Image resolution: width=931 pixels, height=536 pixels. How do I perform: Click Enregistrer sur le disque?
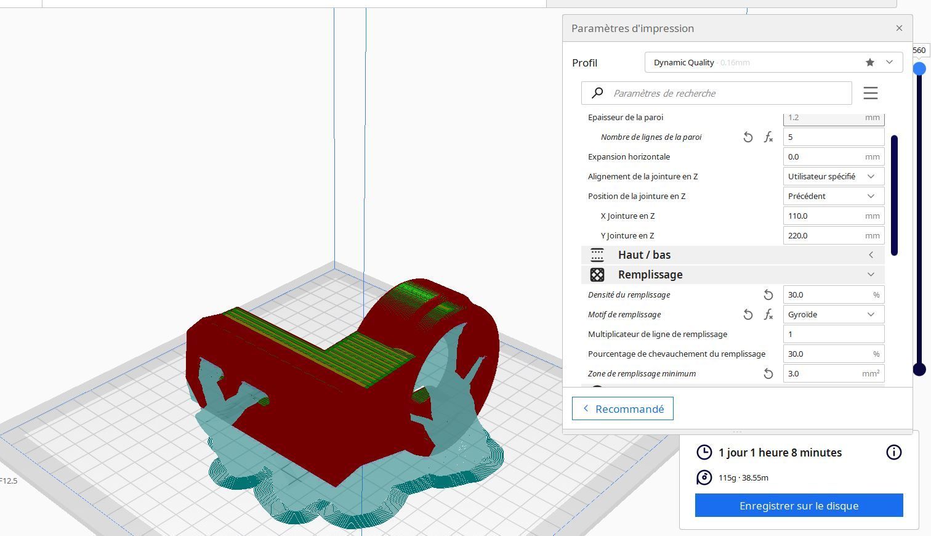click(799, 505)
